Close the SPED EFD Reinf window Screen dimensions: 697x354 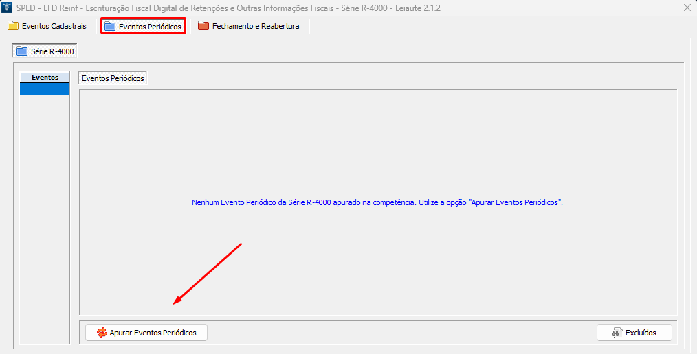(x=687, y=8)
